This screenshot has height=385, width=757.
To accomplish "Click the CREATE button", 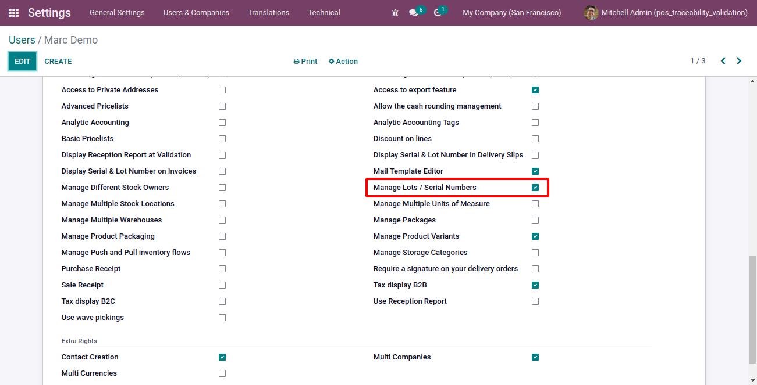I will point(58,62).
